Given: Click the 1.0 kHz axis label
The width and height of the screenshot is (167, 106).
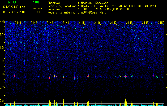Looking at the screenshot, I should [x=2, y=48].
